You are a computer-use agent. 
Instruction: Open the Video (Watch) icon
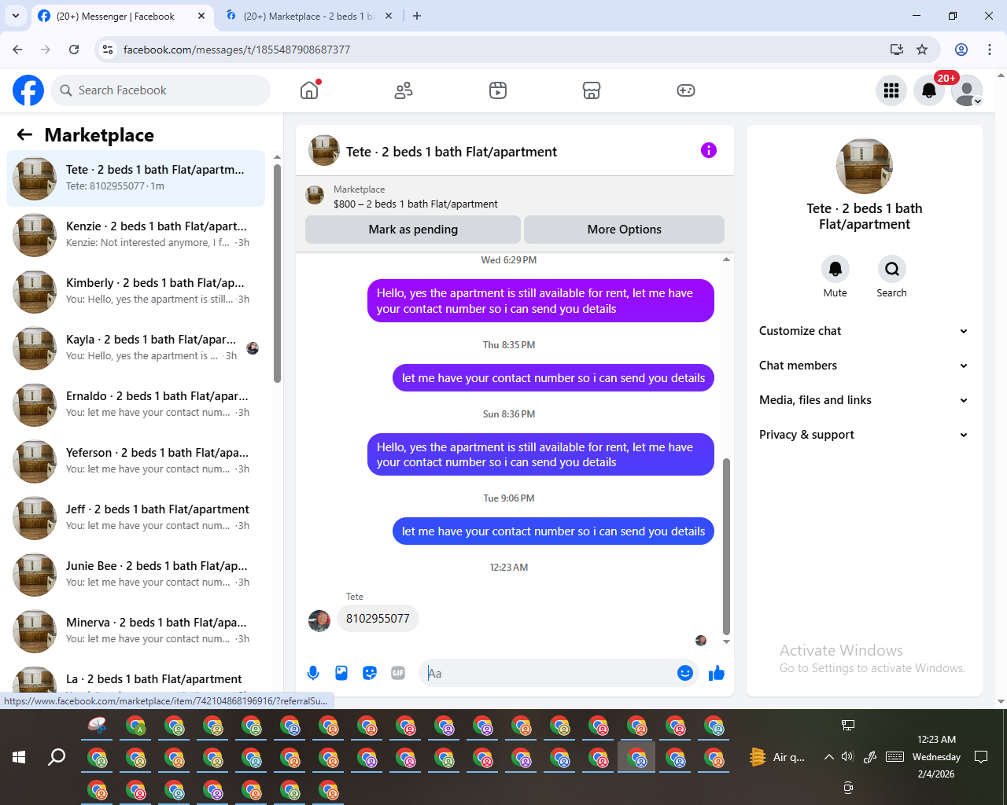(498, 90)
